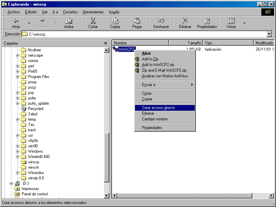
Task: Expand the perl folder
Action: pos(17,66)
